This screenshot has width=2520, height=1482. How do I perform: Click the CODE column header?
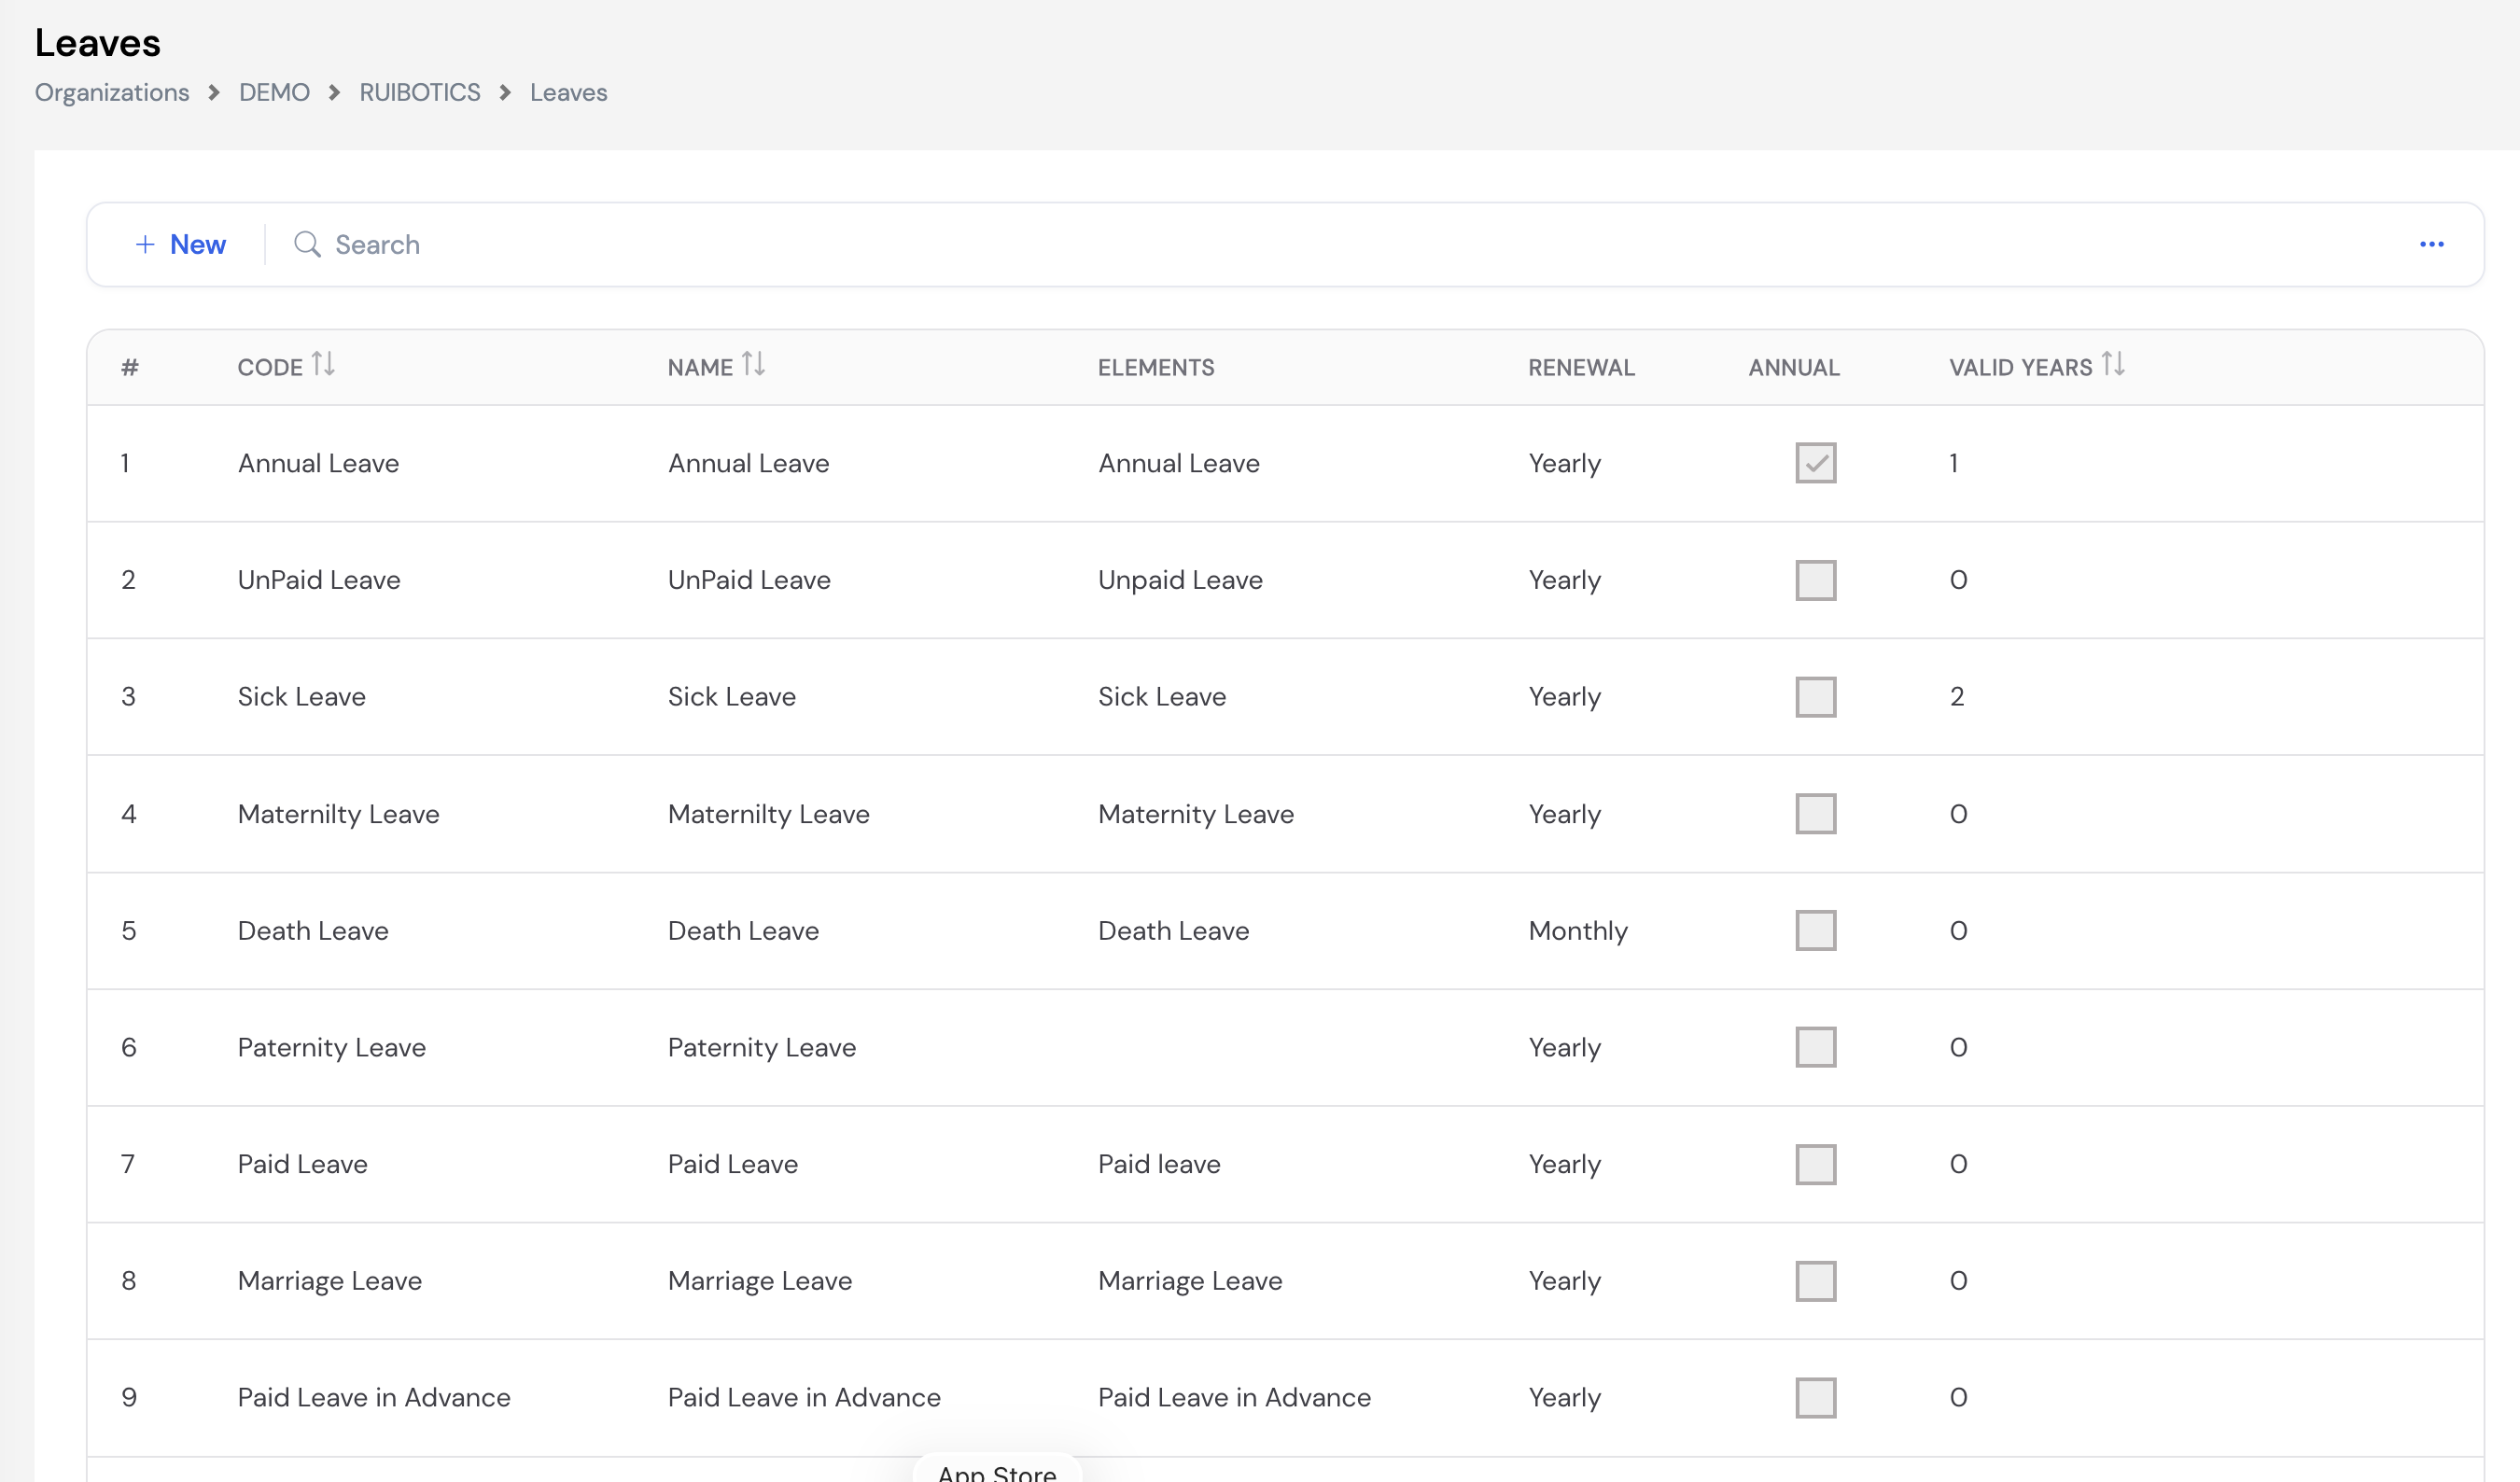click(x=270, y=367)
